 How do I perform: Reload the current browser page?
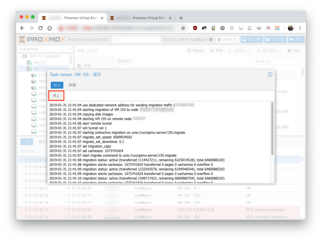(x=41, y=28)
